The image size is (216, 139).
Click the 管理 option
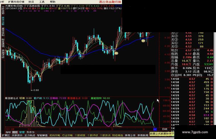click(x=22, y=132)
